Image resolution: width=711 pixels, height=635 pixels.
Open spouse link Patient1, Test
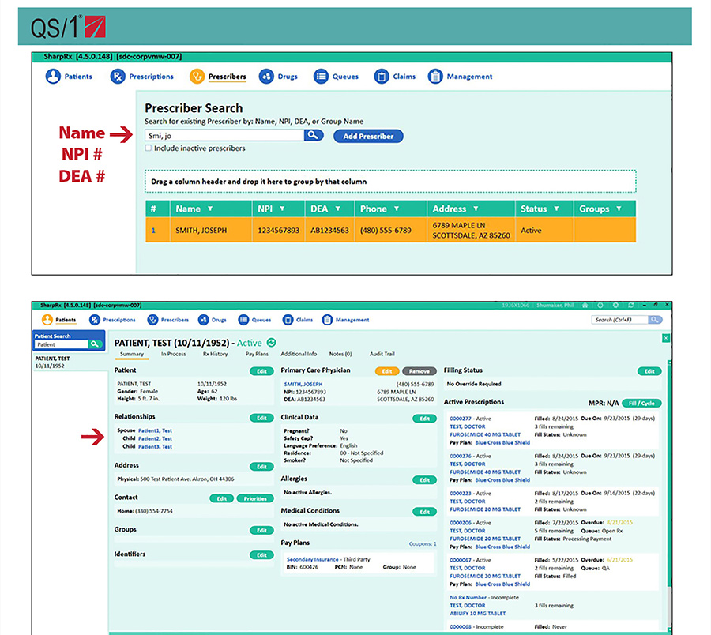point(155,430)
